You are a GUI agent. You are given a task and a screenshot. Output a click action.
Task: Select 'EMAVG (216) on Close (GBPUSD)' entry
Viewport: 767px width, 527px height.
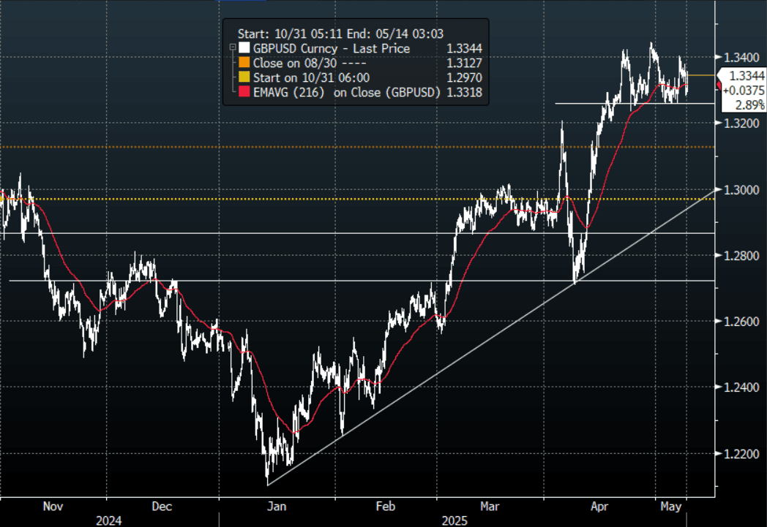[x=347, y=92]
